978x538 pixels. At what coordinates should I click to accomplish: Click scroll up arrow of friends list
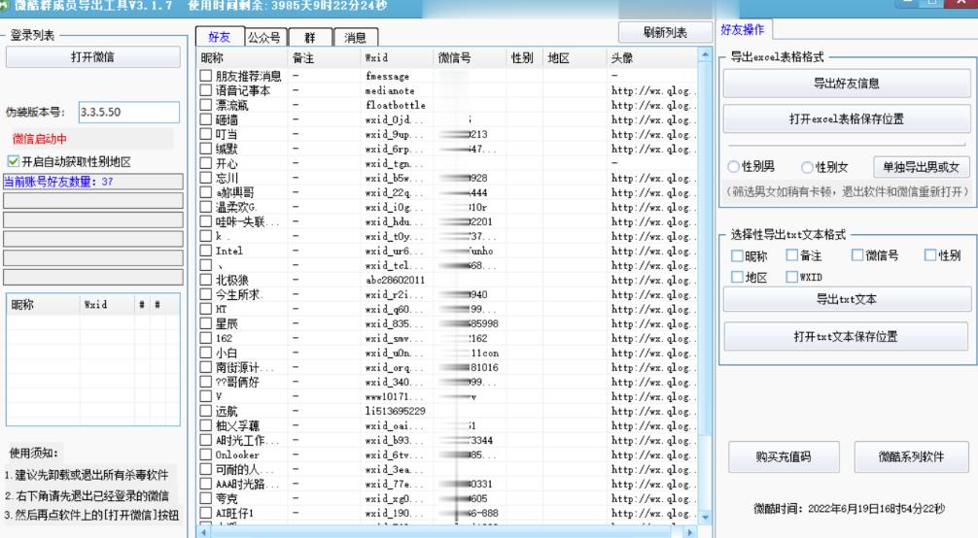(x=705, y=54)
